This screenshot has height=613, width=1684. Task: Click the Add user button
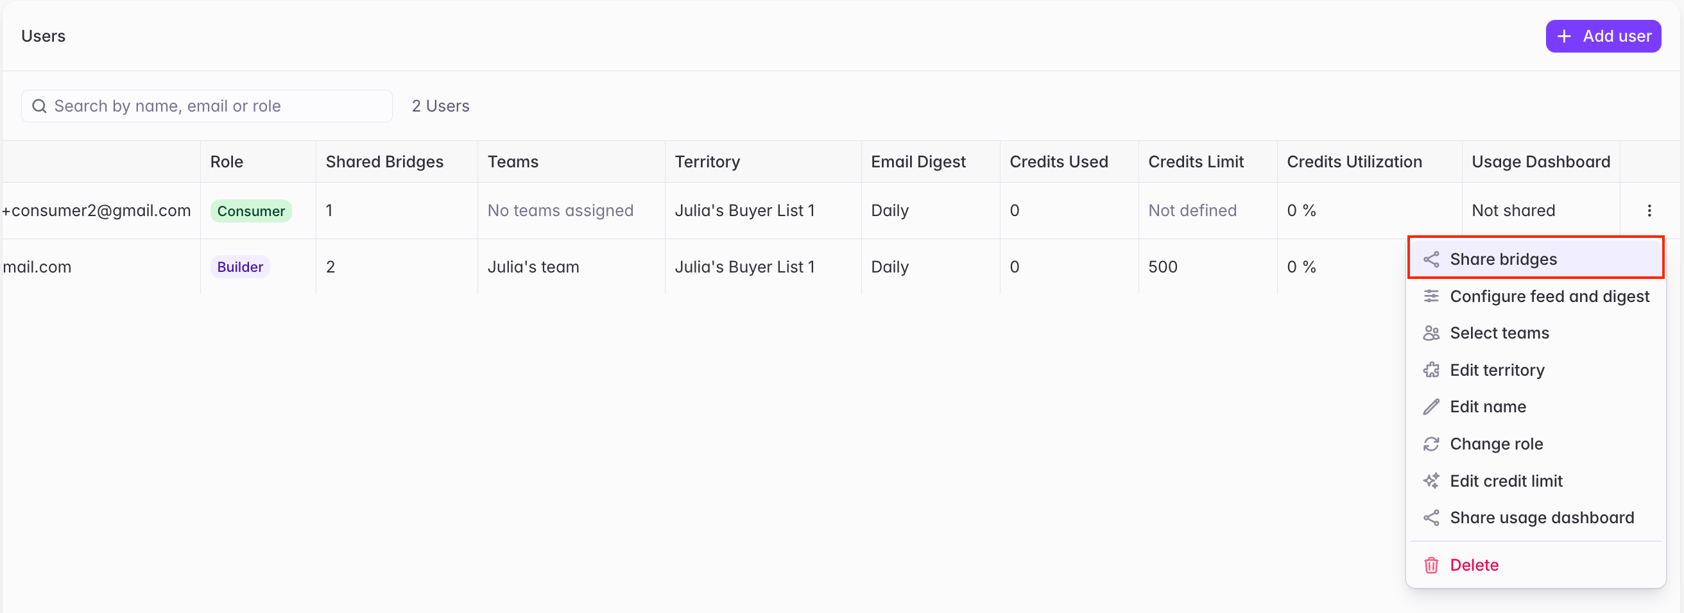(1603, 36)
